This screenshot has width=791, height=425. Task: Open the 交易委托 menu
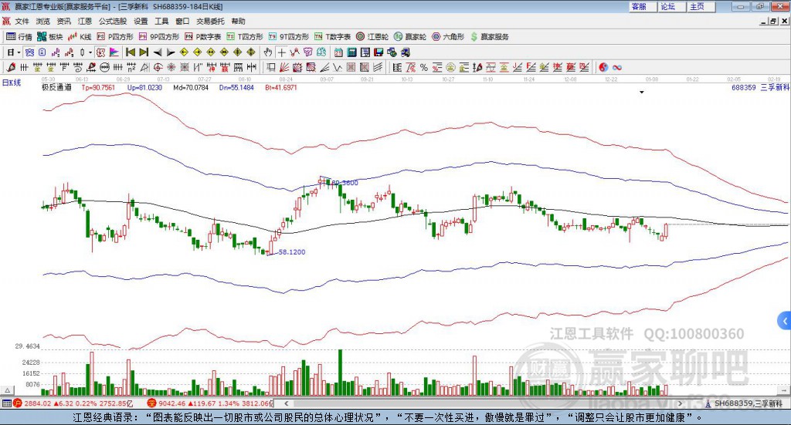(x=210, y=21)
